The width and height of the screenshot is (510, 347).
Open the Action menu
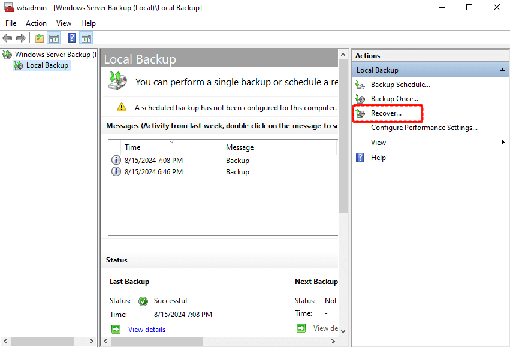(36, 23)
